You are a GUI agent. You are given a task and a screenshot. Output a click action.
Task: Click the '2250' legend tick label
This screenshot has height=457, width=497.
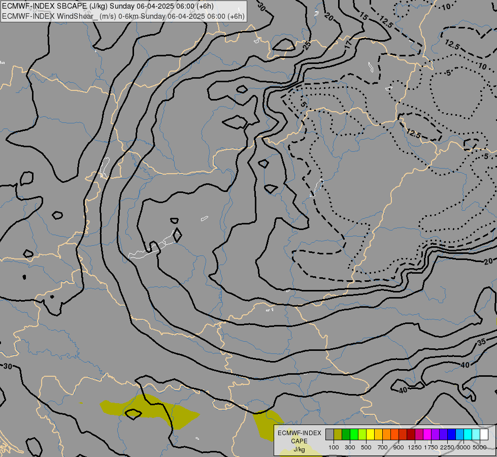pyautogui.click(x=447, y=447)
